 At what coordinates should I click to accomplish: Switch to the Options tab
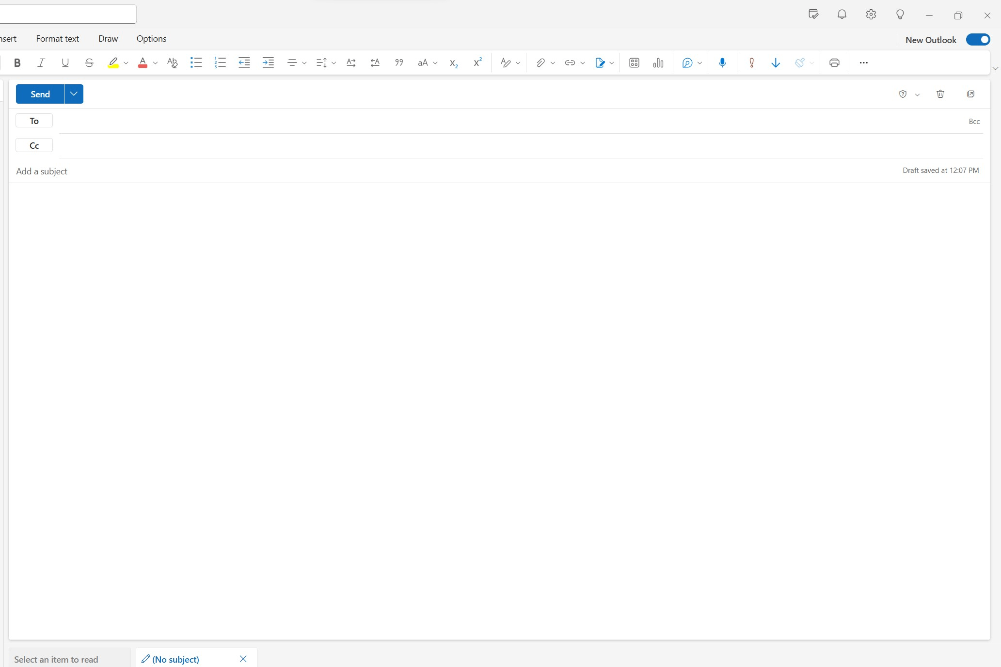point(151,39)
